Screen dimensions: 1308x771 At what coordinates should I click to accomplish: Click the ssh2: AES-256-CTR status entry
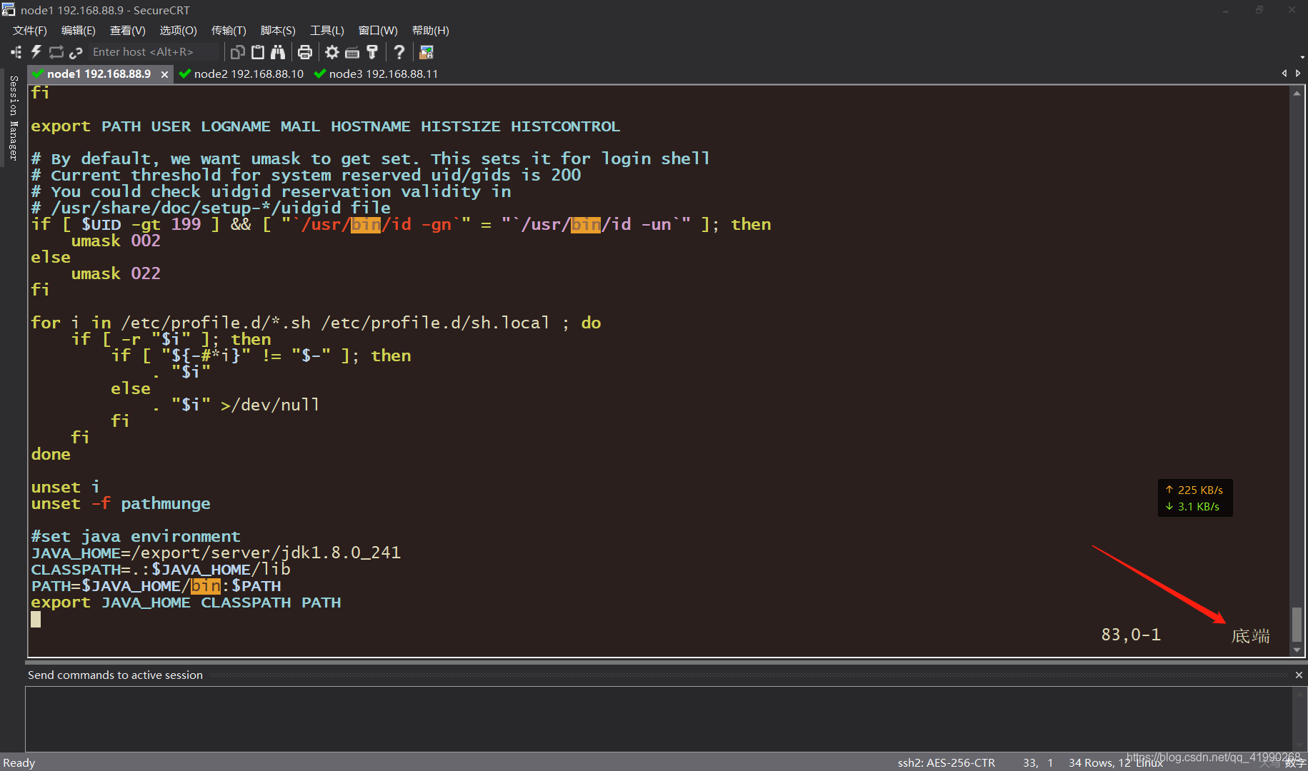946,762
